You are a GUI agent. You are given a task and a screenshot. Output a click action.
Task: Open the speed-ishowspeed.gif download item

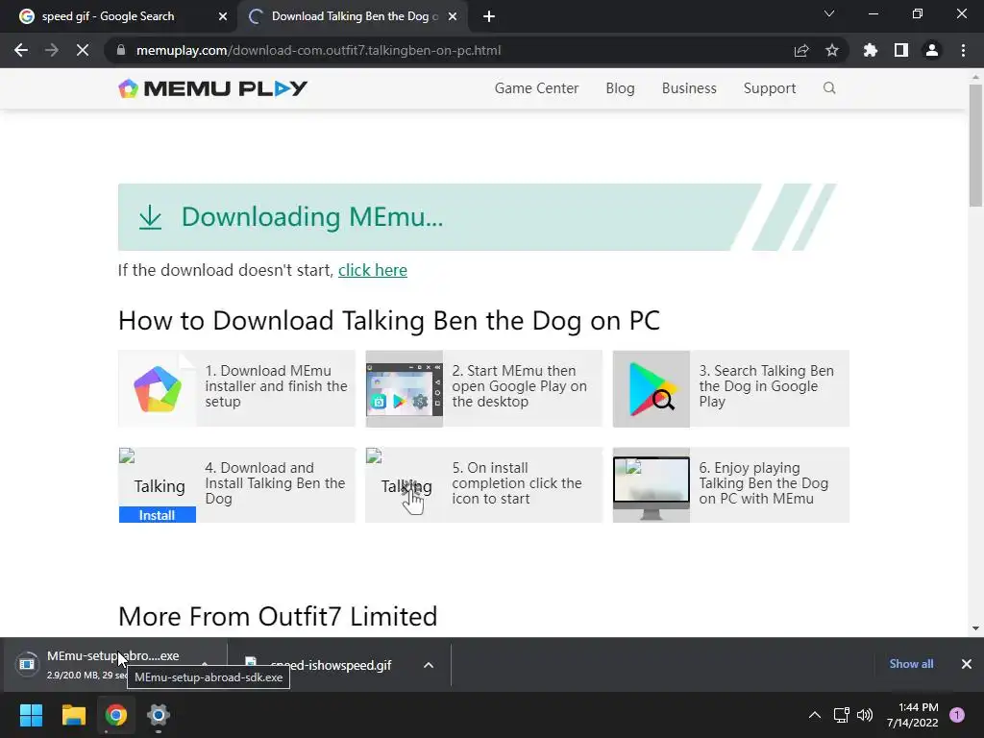331,665
